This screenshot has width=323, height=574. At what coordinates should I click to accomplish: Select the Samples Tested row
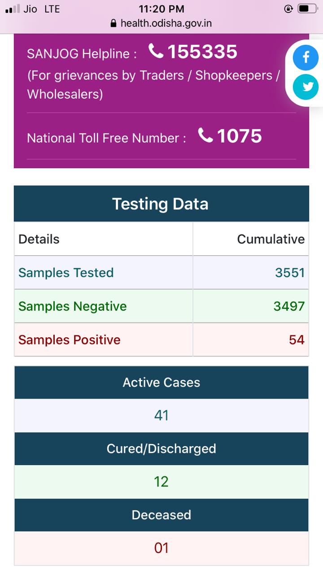click(161, 273)
